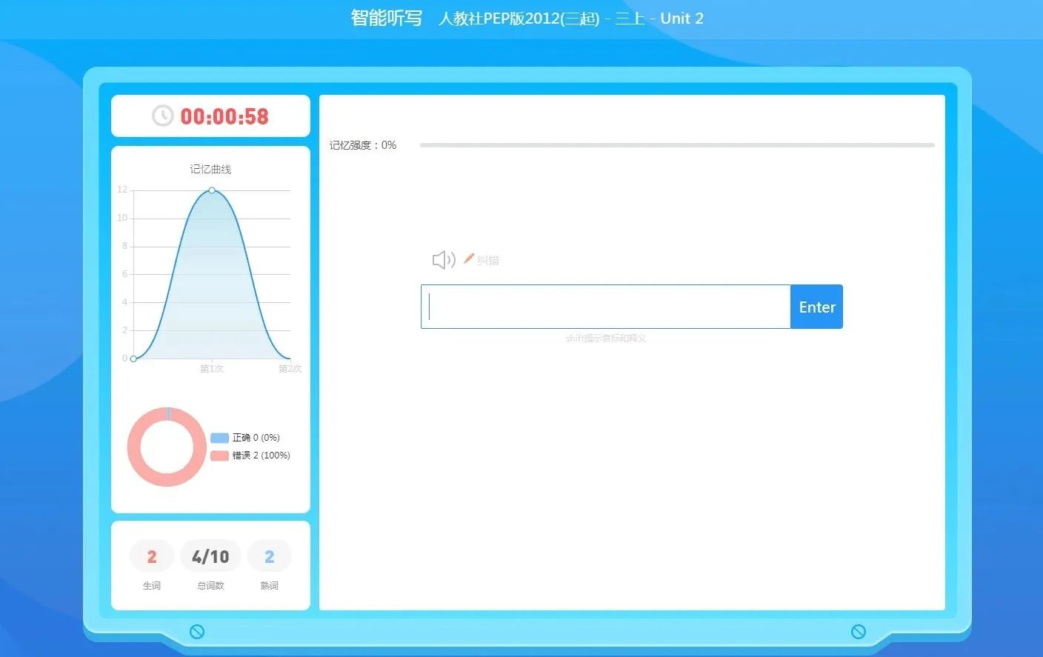Open the Unit 2 breadcrumb link
This screenshot has width=1043, height=657.
[682, 19]
